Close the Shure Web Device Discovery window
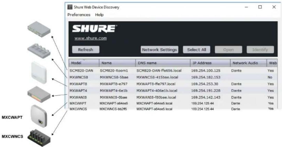 274,7
